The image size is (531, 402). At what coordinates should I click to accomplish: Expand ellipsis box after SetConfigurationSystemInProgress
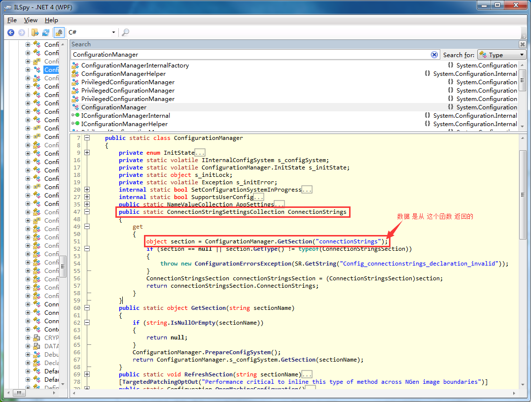(307, 190)
